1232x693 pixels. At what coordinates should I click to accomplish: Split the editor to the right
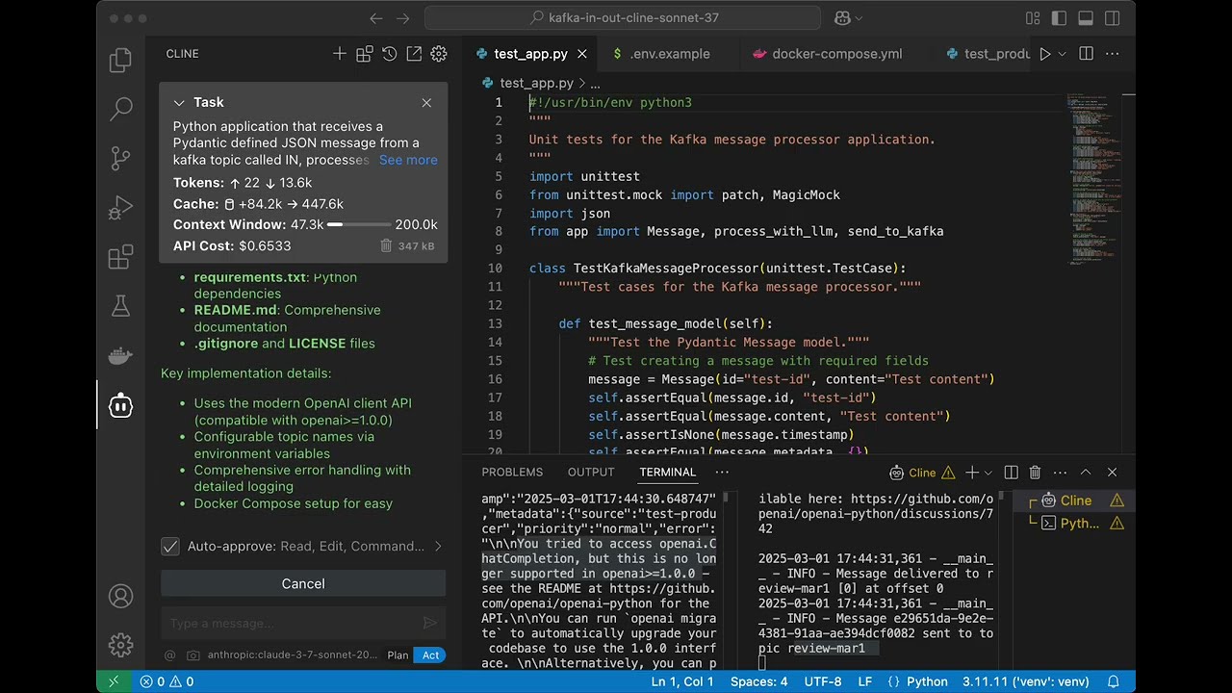pyautogui.click(x=1086, y=54)
